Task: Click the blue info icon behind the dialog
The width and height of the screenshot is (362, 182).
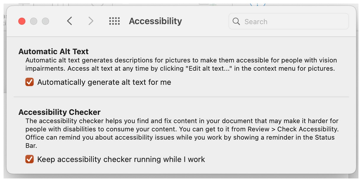Action: (x=258, y=4)
